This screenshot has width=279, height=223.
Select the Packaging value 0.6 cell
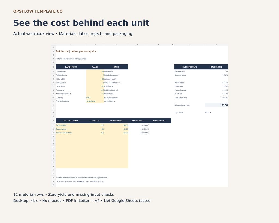95,90
